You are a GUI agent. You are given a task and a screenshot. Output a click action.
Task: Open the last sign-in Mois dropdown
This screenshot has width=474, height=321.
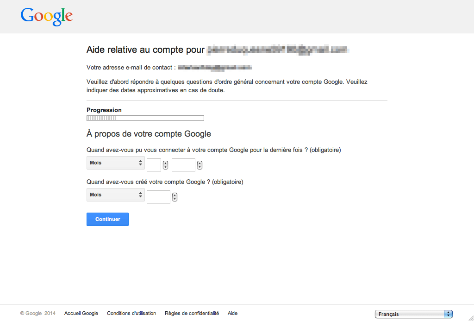point(115,163)
